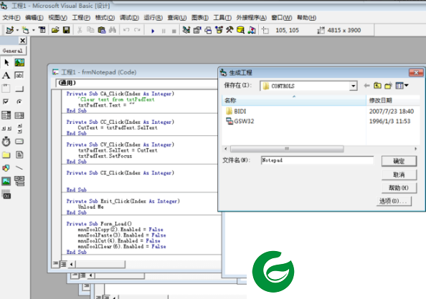Viewport: 426px width, 299px height.
Task: Select the Frame control tool
Action: pos(6,89)
